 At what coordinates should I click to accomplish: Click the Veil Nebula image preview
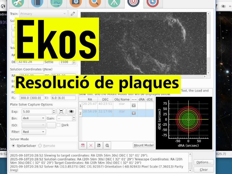coord(144,43)
